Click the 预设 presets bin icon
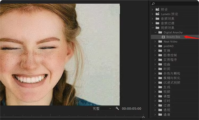 [158, 9]
